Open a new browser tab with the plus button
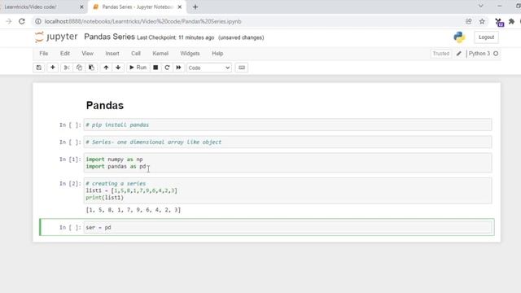Image resolution: width=521 pixels, height=293 pixels. [x=195, y=7]
